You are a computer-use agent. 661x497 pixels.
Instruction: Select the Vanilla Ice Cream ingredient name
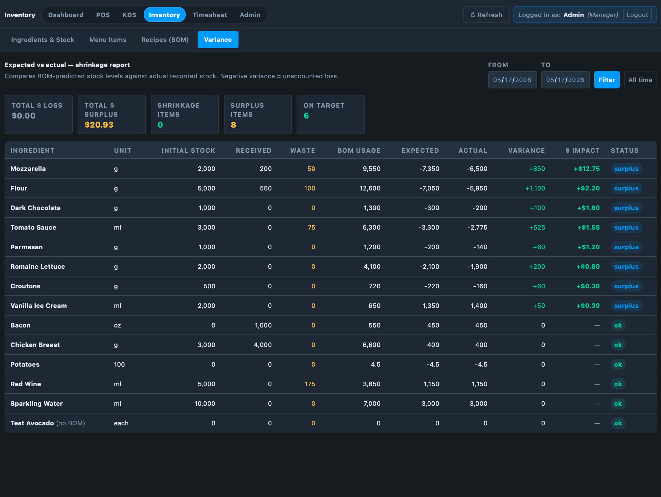(x=38, y=305)
